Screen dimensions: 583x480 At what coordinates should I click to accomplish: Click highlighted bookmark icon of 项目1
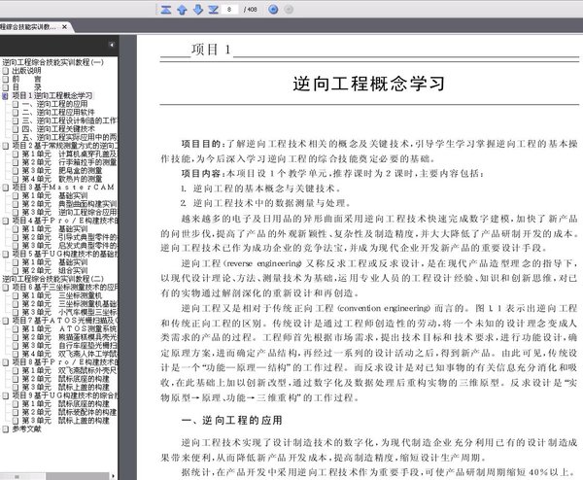click(x=5, y=95)
